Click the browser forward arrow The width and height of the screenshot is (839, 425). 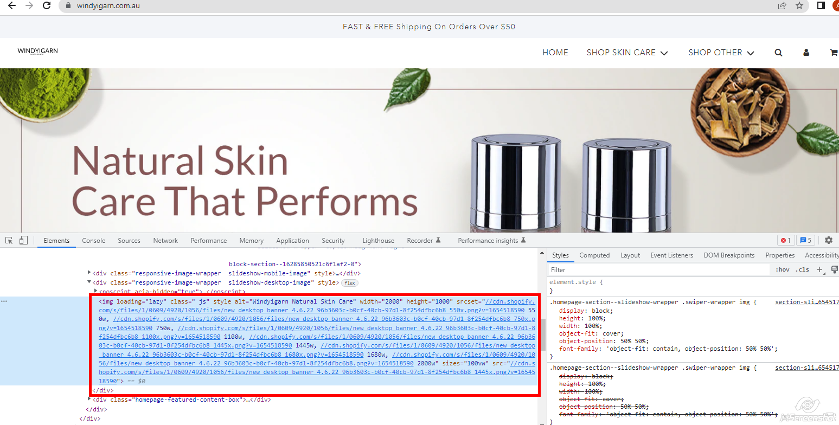click(29, 6)
